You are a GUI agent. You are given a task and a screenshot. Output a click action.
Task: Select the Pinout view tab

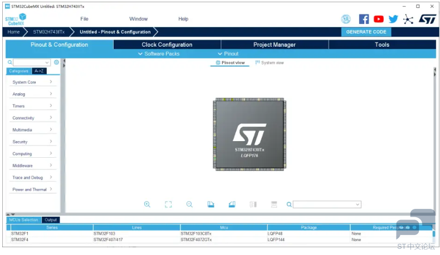pyautogui.click(x=230, y=63)
